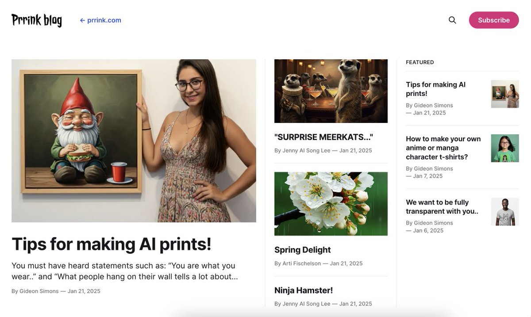This screenshot has width=531, height=317.
Task: Click the man in bunny t-shirt thumbnail
Action: pos(505,212)
